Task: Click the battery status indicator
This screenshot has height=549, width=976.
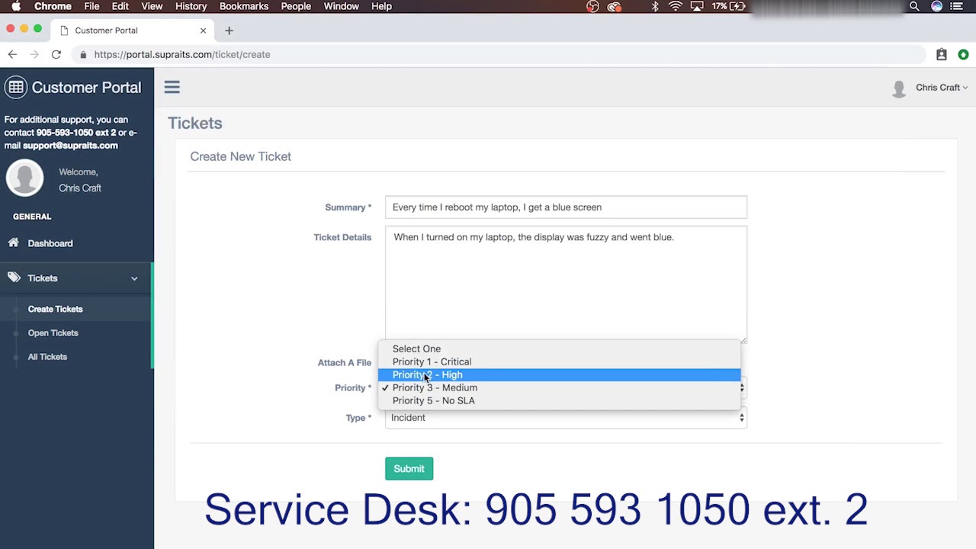Action: (x=729, y=6)
